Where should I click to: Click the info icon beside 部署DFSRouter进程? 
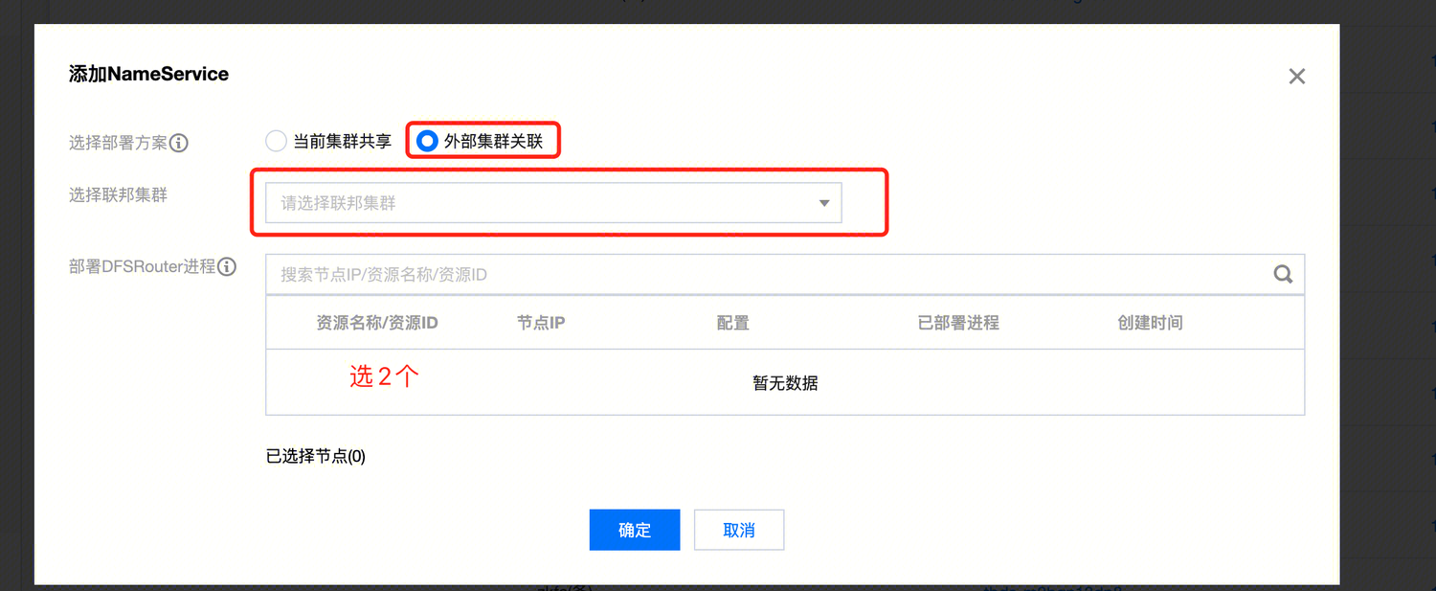pyautogui.click(x=227, y=267)
